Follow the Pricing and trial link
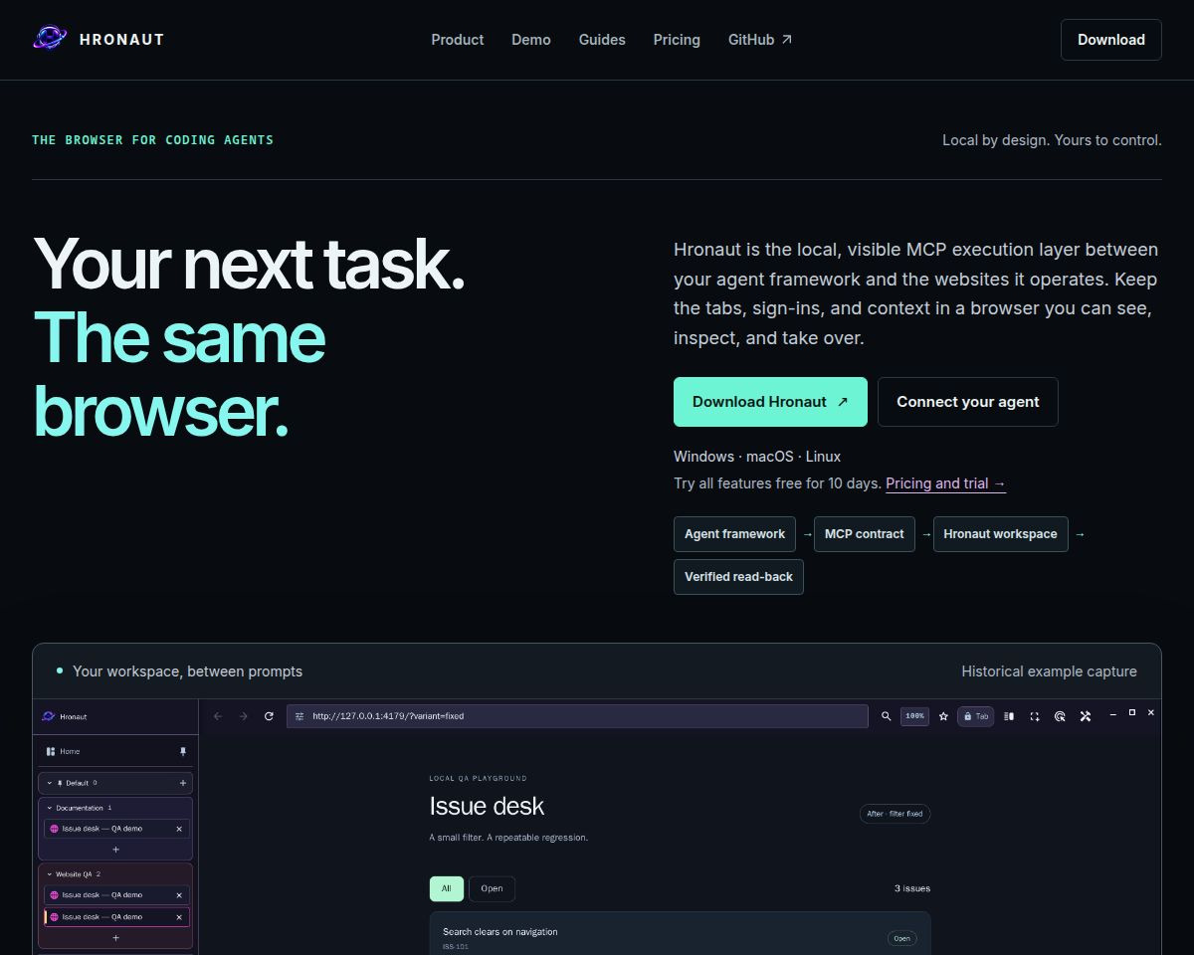 pyautogui.click(x=946, y=483)
